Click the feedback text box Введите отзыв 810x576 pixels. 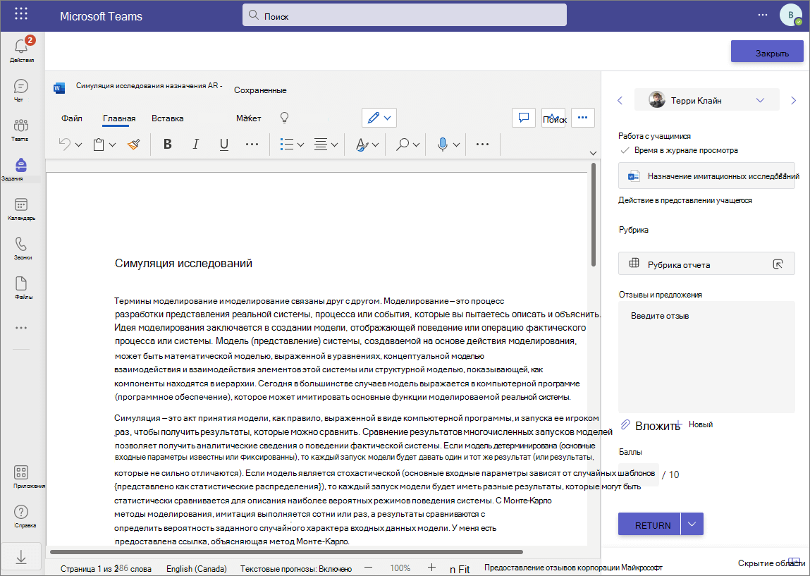(x=706, y=357)
